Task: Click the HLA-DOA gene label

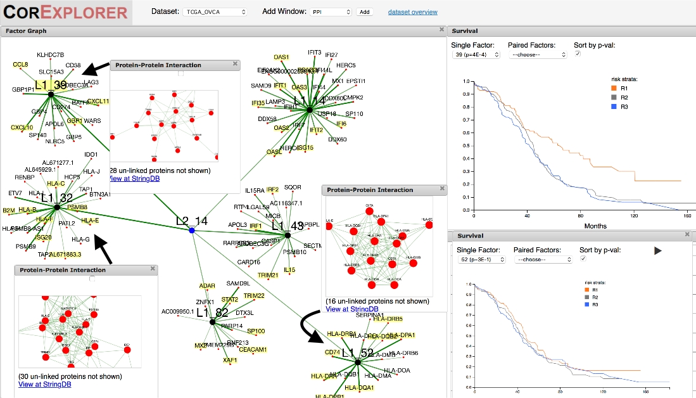Action: (x=397, y=371)
